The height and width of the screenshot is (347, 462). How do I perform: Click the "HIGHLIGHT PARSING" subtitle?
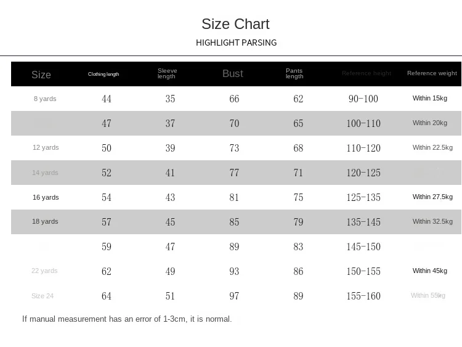tap(236, 43)
